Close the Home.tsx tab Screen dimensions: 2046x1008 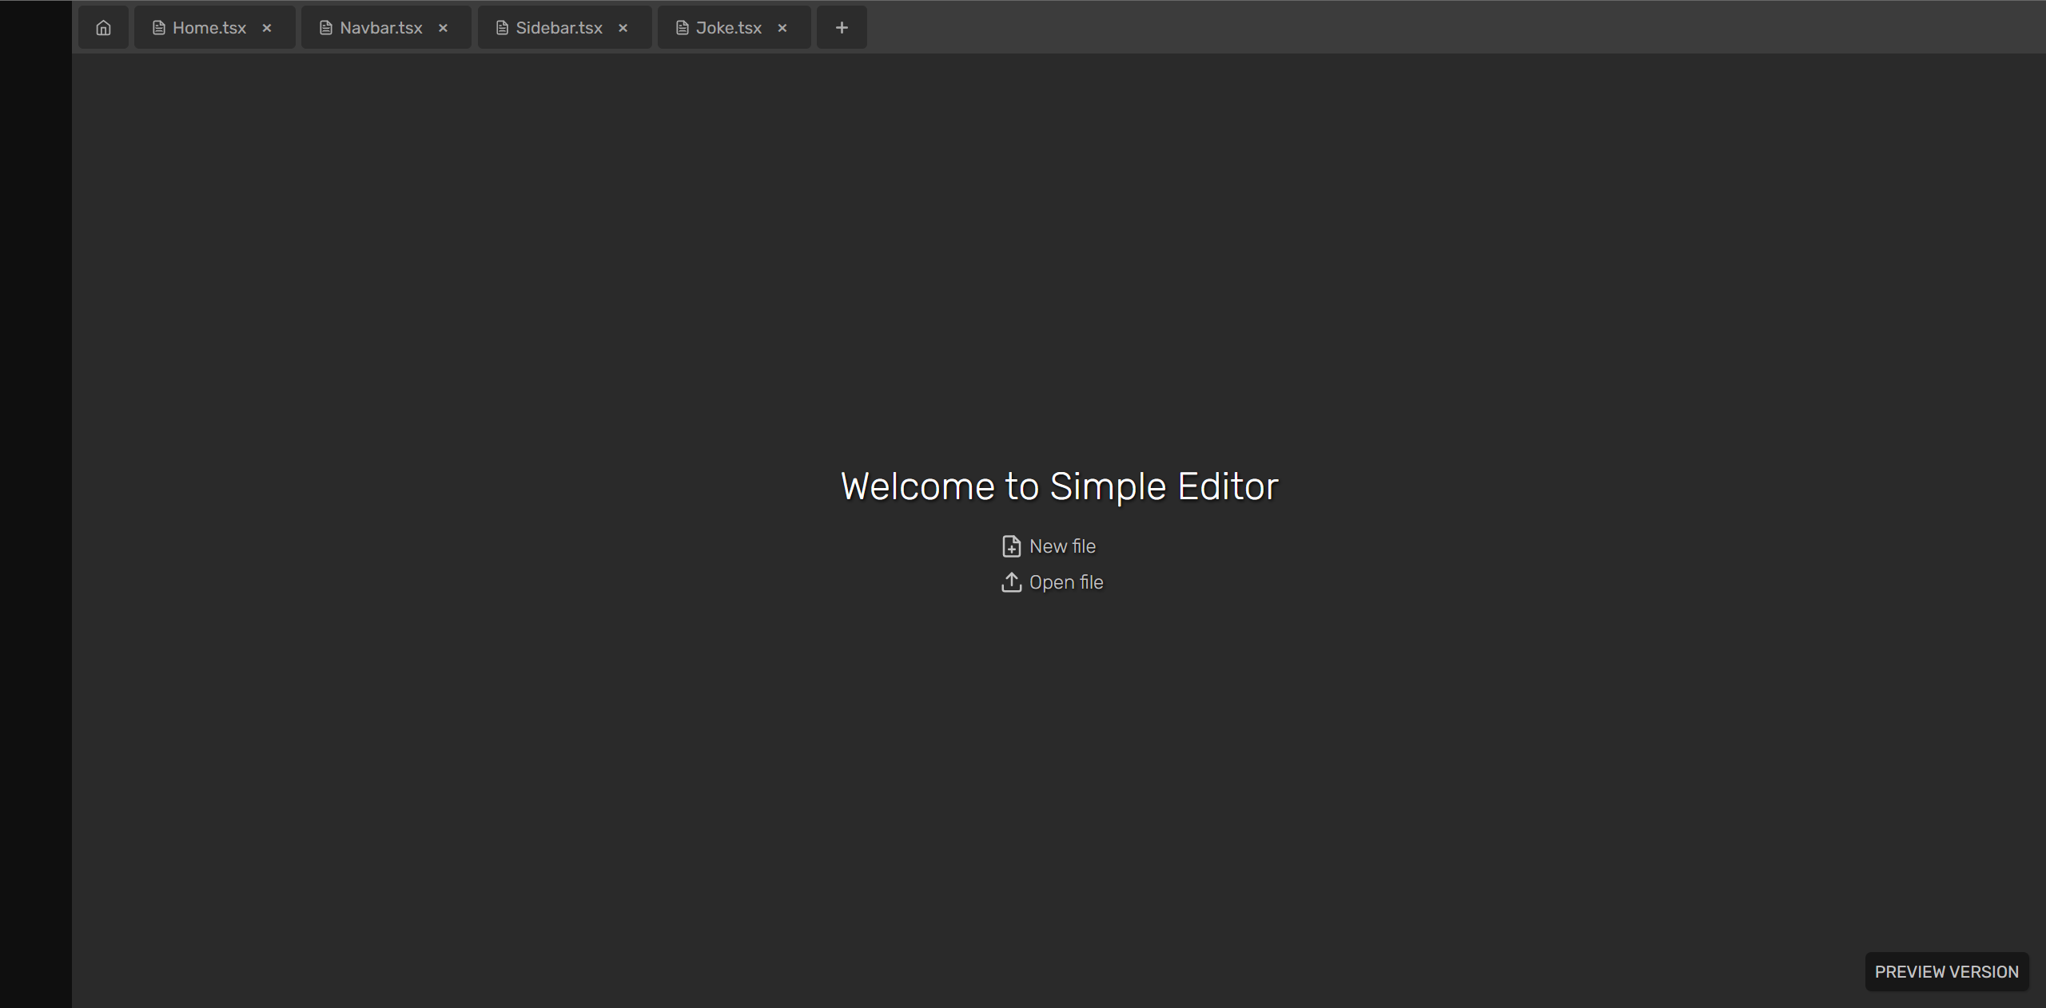coord(267,28)
